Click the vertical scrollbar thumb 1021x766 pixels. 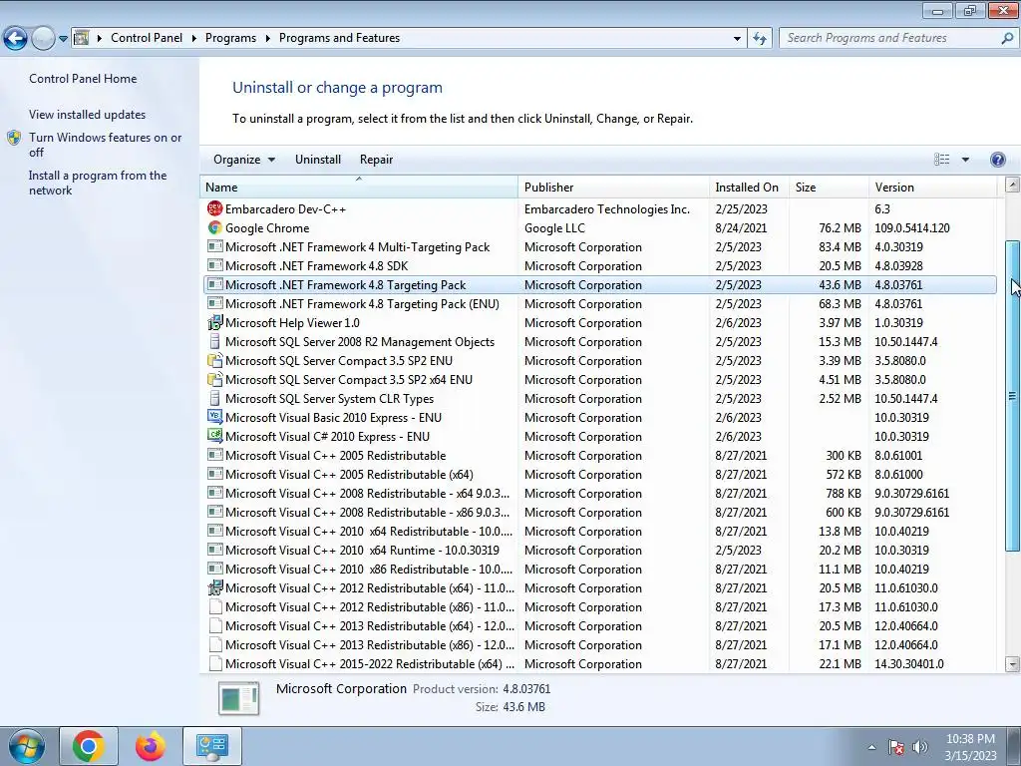pos(1012,396)
